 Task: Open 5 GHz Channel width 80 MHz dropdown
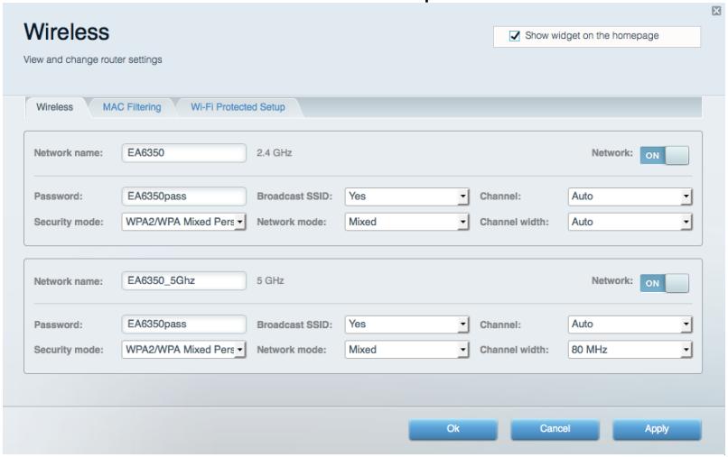[630, 350]
